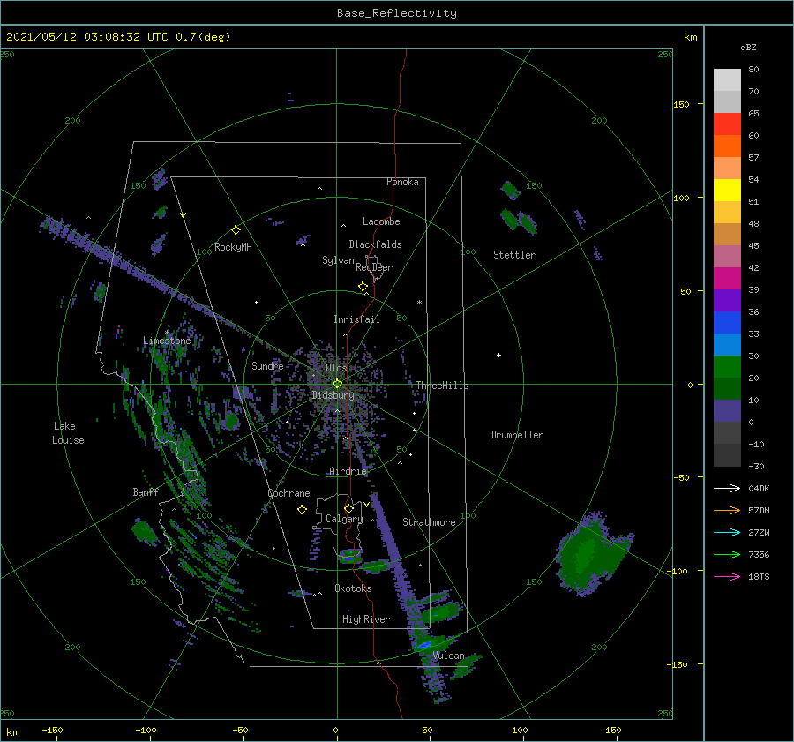Click the green 7356 arrow legend icon

click(727, 555)
